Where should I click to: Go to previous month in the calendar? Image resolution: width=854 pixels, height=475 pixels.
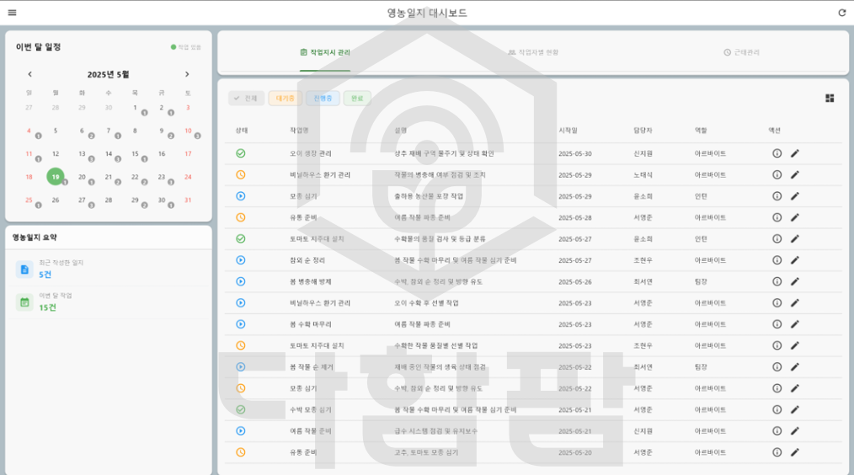[x=29, y=74]
